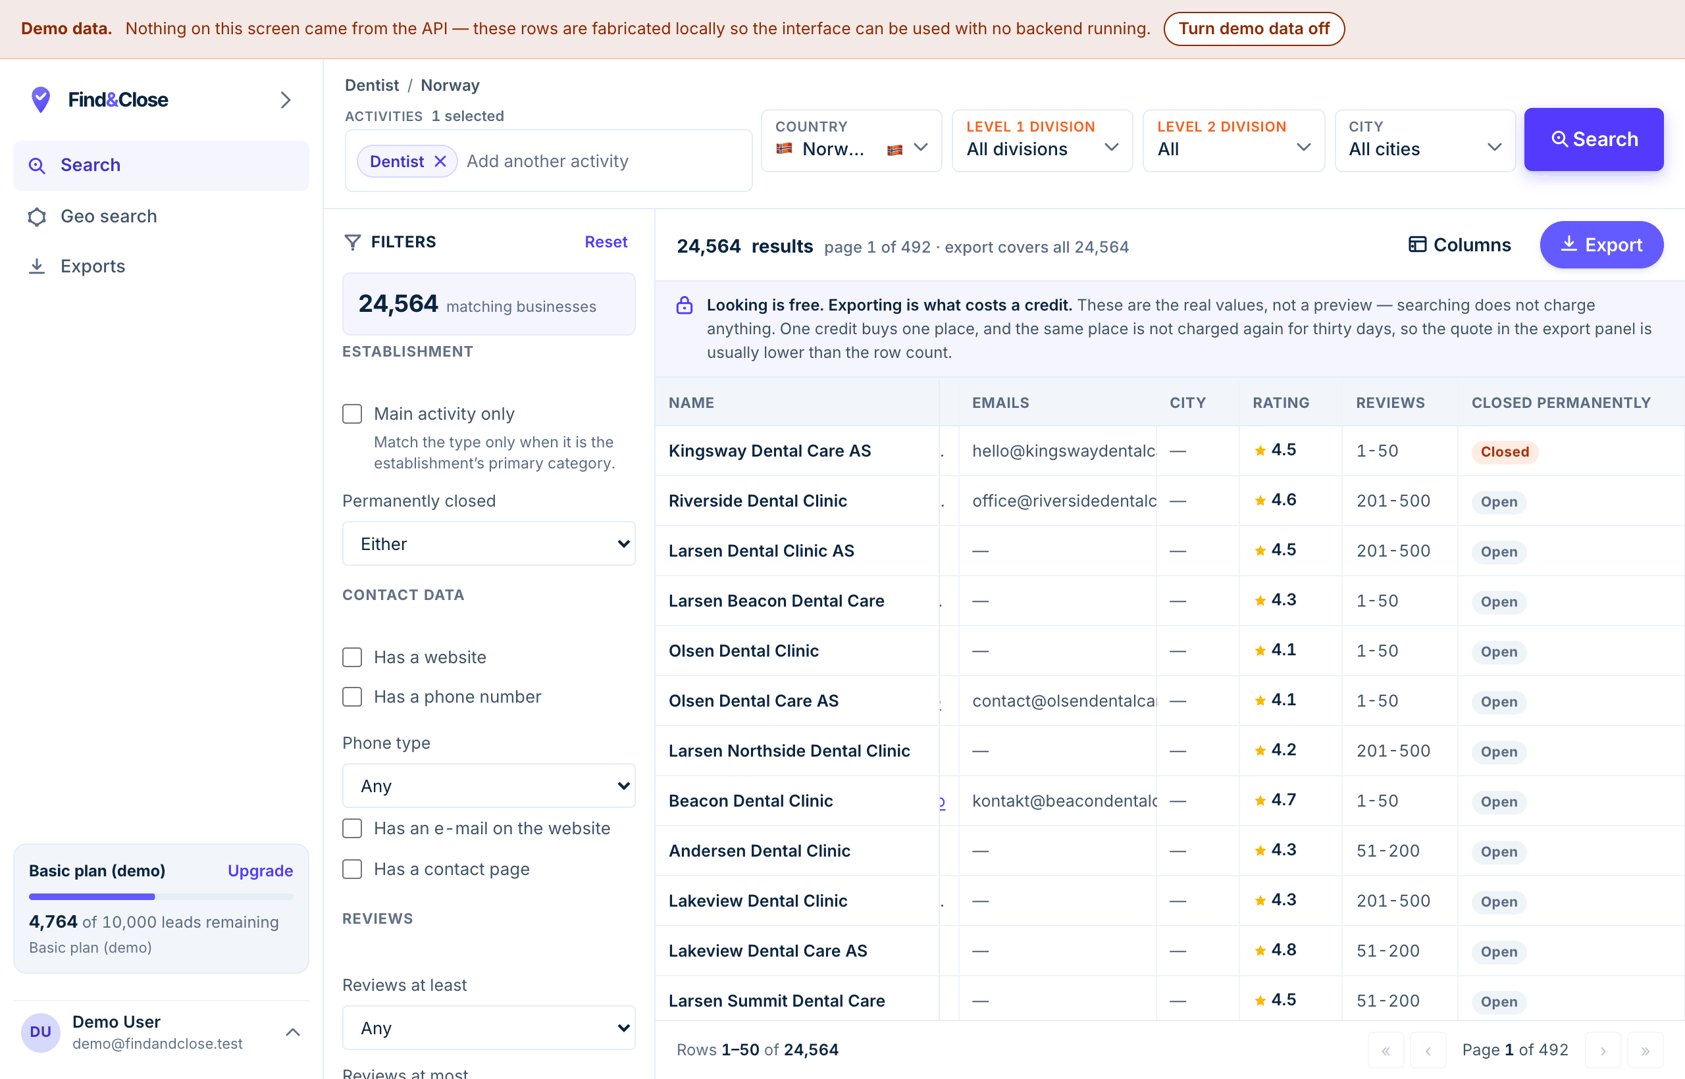
Task: Open the City dropdown
Action: [x=1425, y=140]
